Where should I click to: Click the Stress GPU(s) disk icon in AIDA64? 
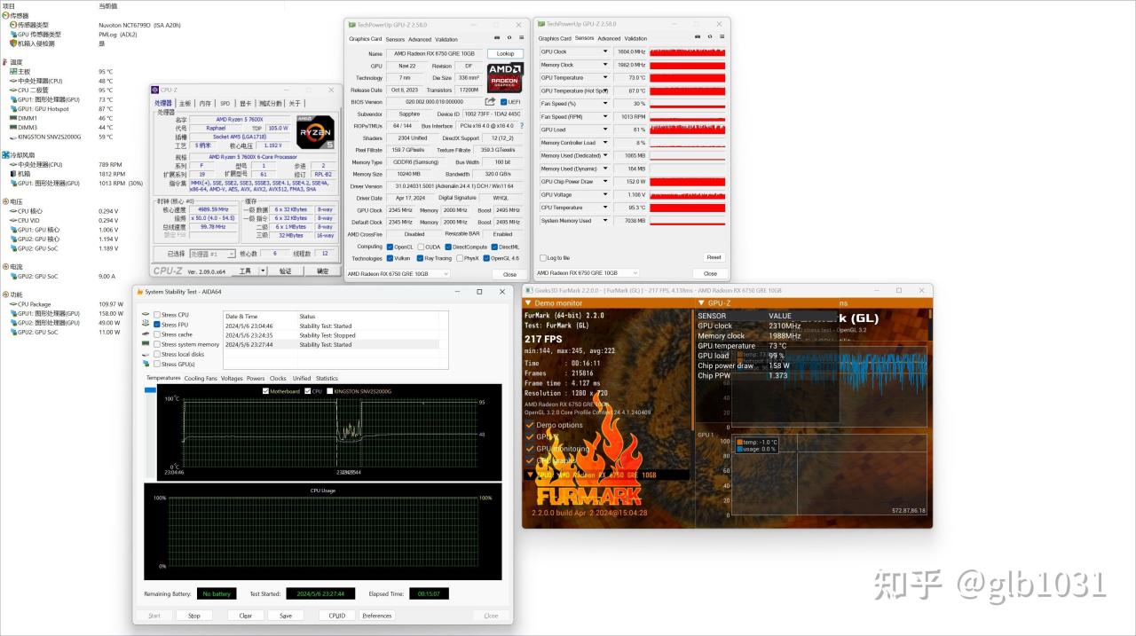(146, 365)
